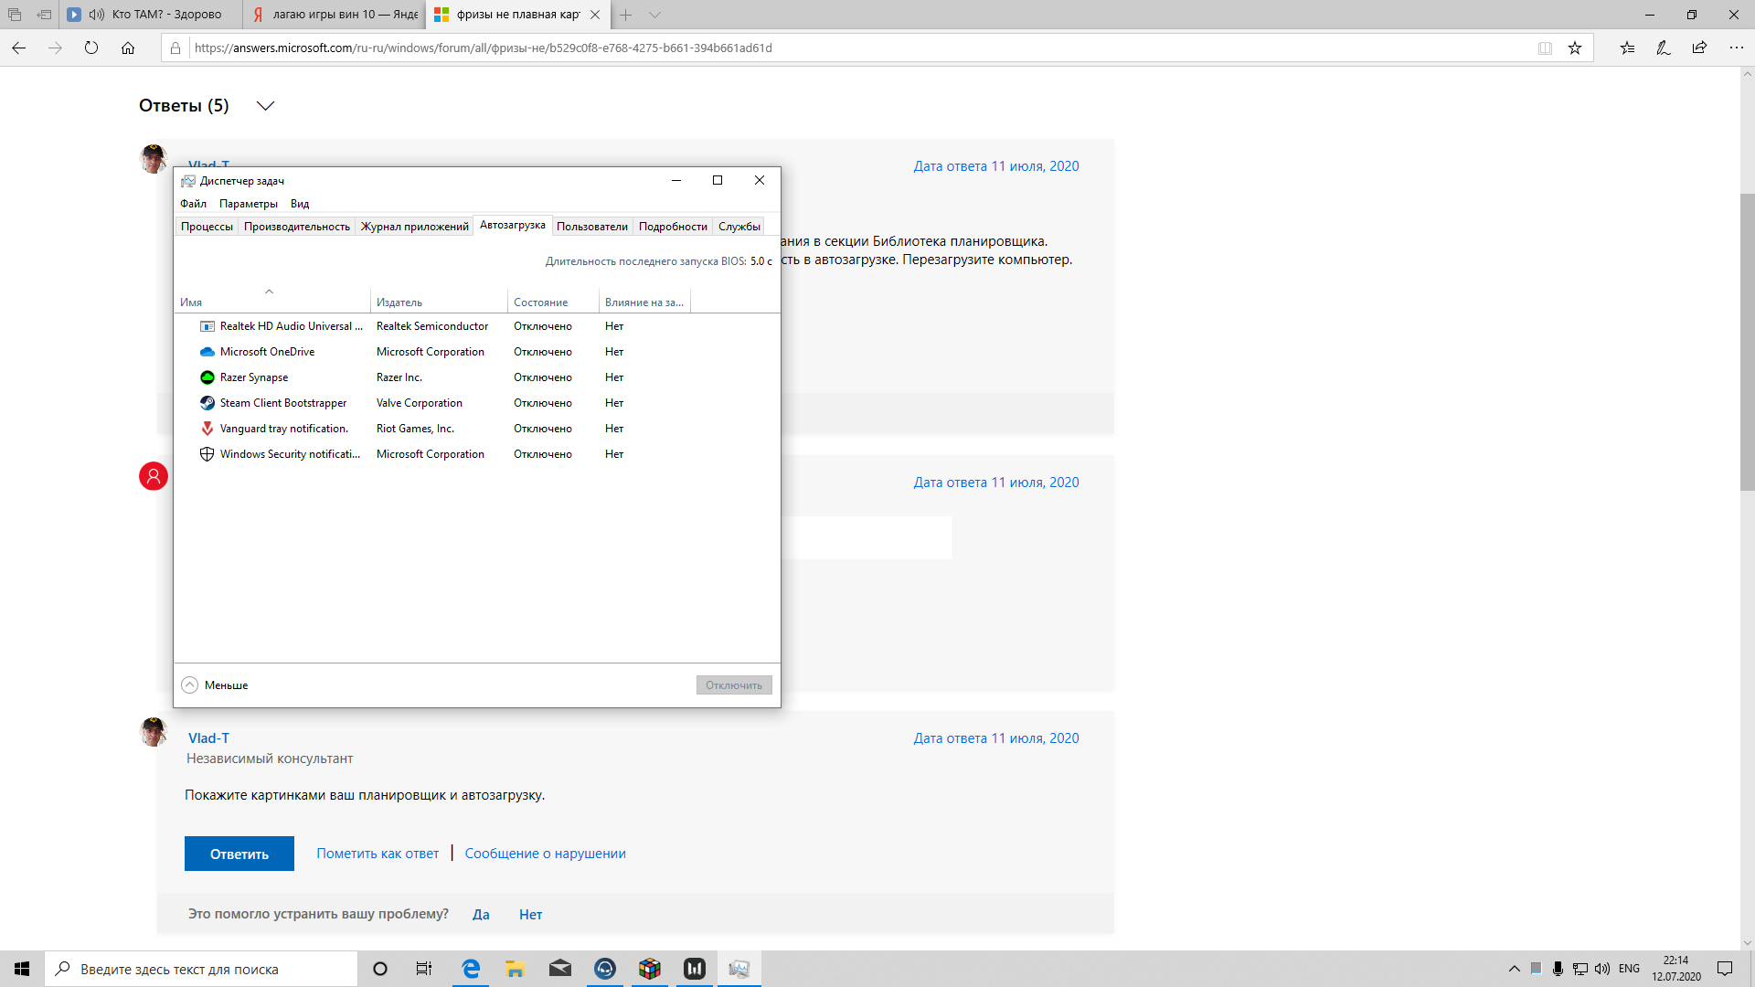Answer Нет to the helpful question
1755x987 pixels.
coord(531,915)
